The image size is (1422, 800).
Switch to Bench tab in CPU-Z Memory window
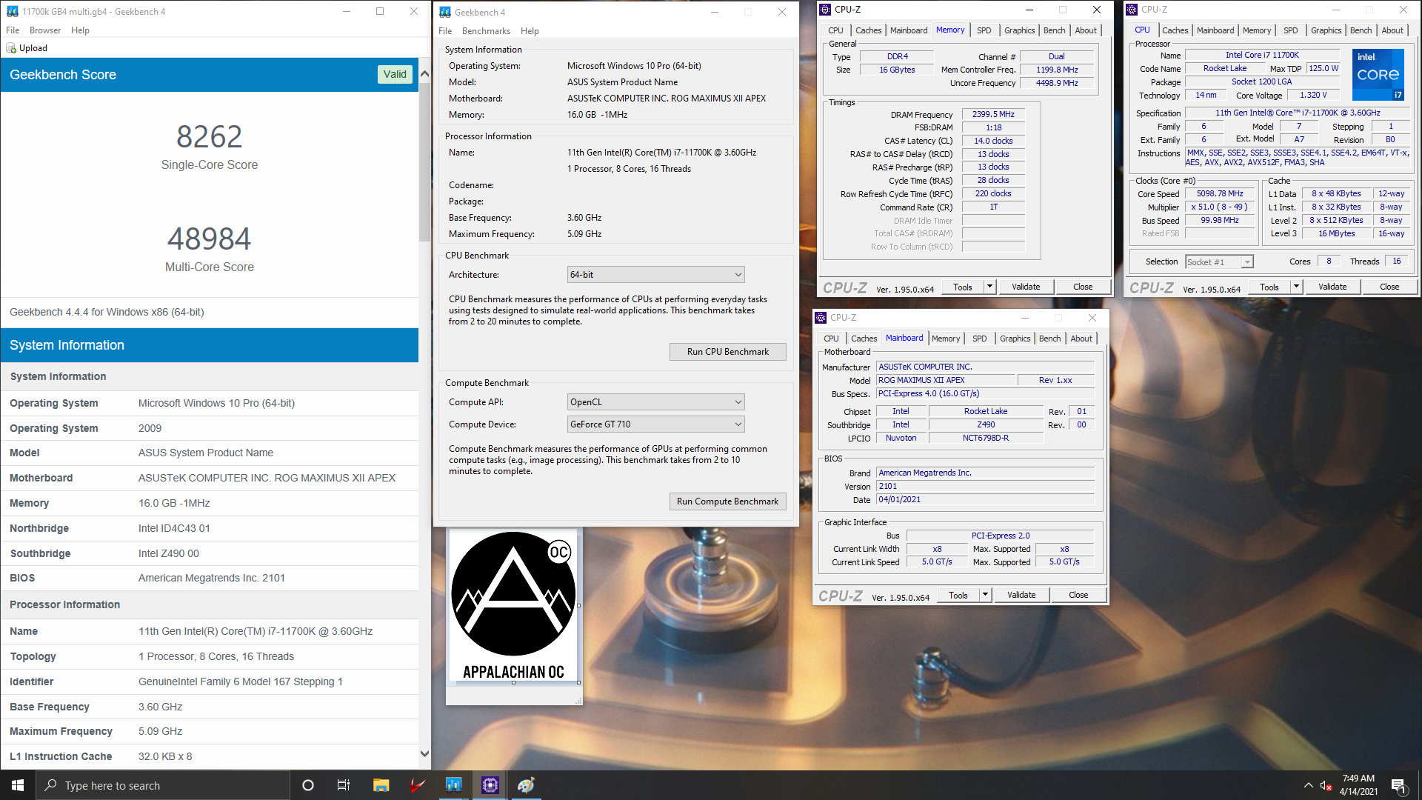point(1054,30)
